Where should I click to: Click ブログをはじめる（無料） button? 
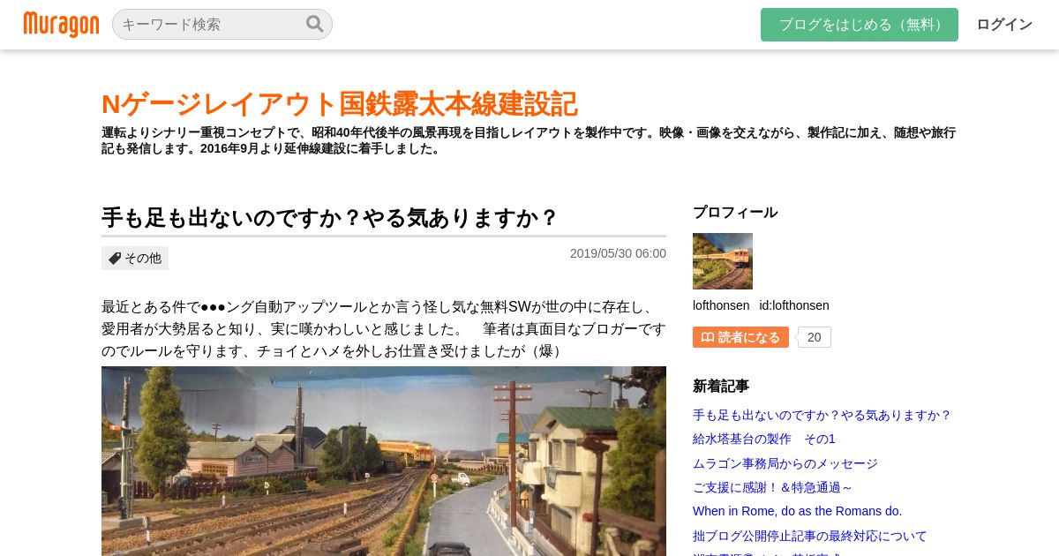click(x=860, y=25)
